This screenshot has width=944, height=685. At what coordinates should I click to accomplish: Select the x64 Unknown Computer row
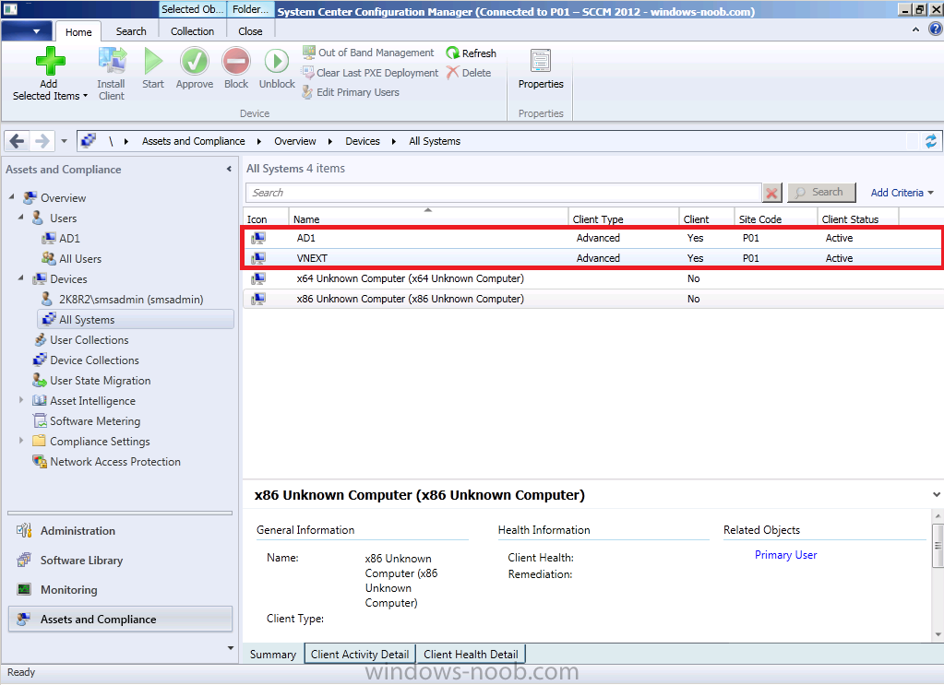(x=593, y=278)
